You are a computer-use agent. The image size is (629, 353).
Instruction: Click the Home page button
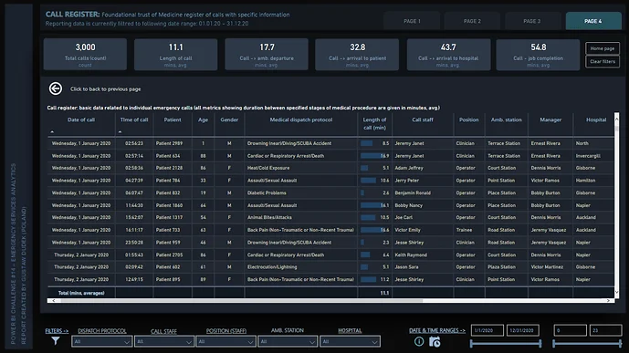point(603,48)
